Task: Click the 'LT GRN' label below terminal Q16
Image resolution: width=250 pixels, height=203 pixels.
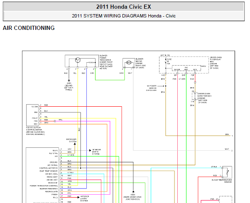Action: (182, 79)
